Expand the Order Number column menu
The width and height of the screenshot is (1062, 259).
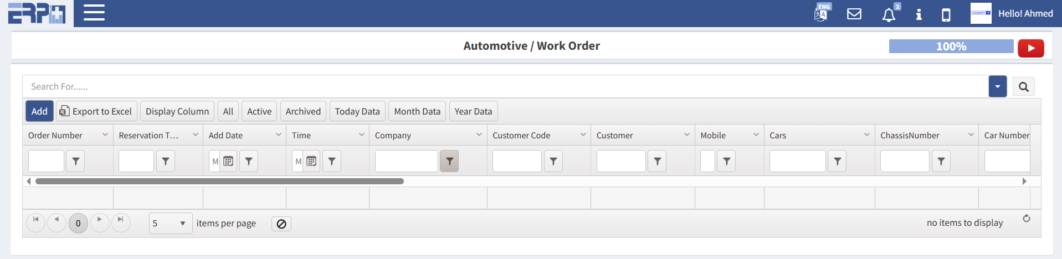click(x=105, y=135)
